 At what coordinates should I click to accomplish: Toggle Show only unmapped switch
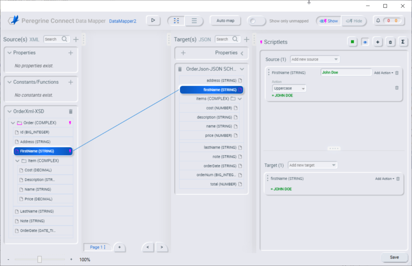[x=256, y=21]
